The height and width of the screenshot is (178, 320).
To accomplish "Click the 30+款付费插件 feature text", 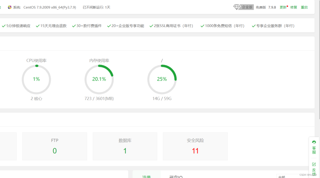I will pyautogui.click(x=89, y=26).
